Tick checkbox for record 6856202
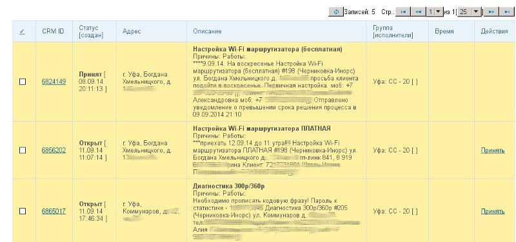Viewport: 516px width, 242px height. (23, 151)
